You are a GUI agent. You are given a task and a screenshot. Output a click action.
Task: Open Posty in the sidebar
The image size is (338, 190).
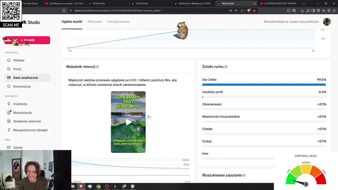coord(27,69)
